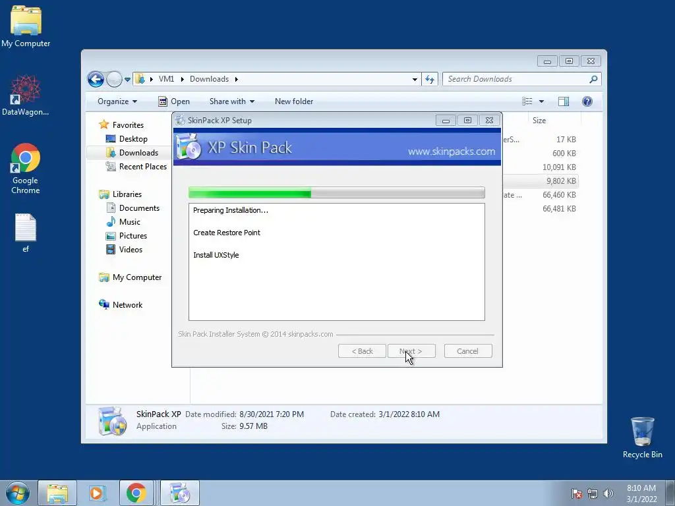Open the DataWagon desktop shortcut
The width and height of the screenshot is (675, 506).
pos(26,95)
